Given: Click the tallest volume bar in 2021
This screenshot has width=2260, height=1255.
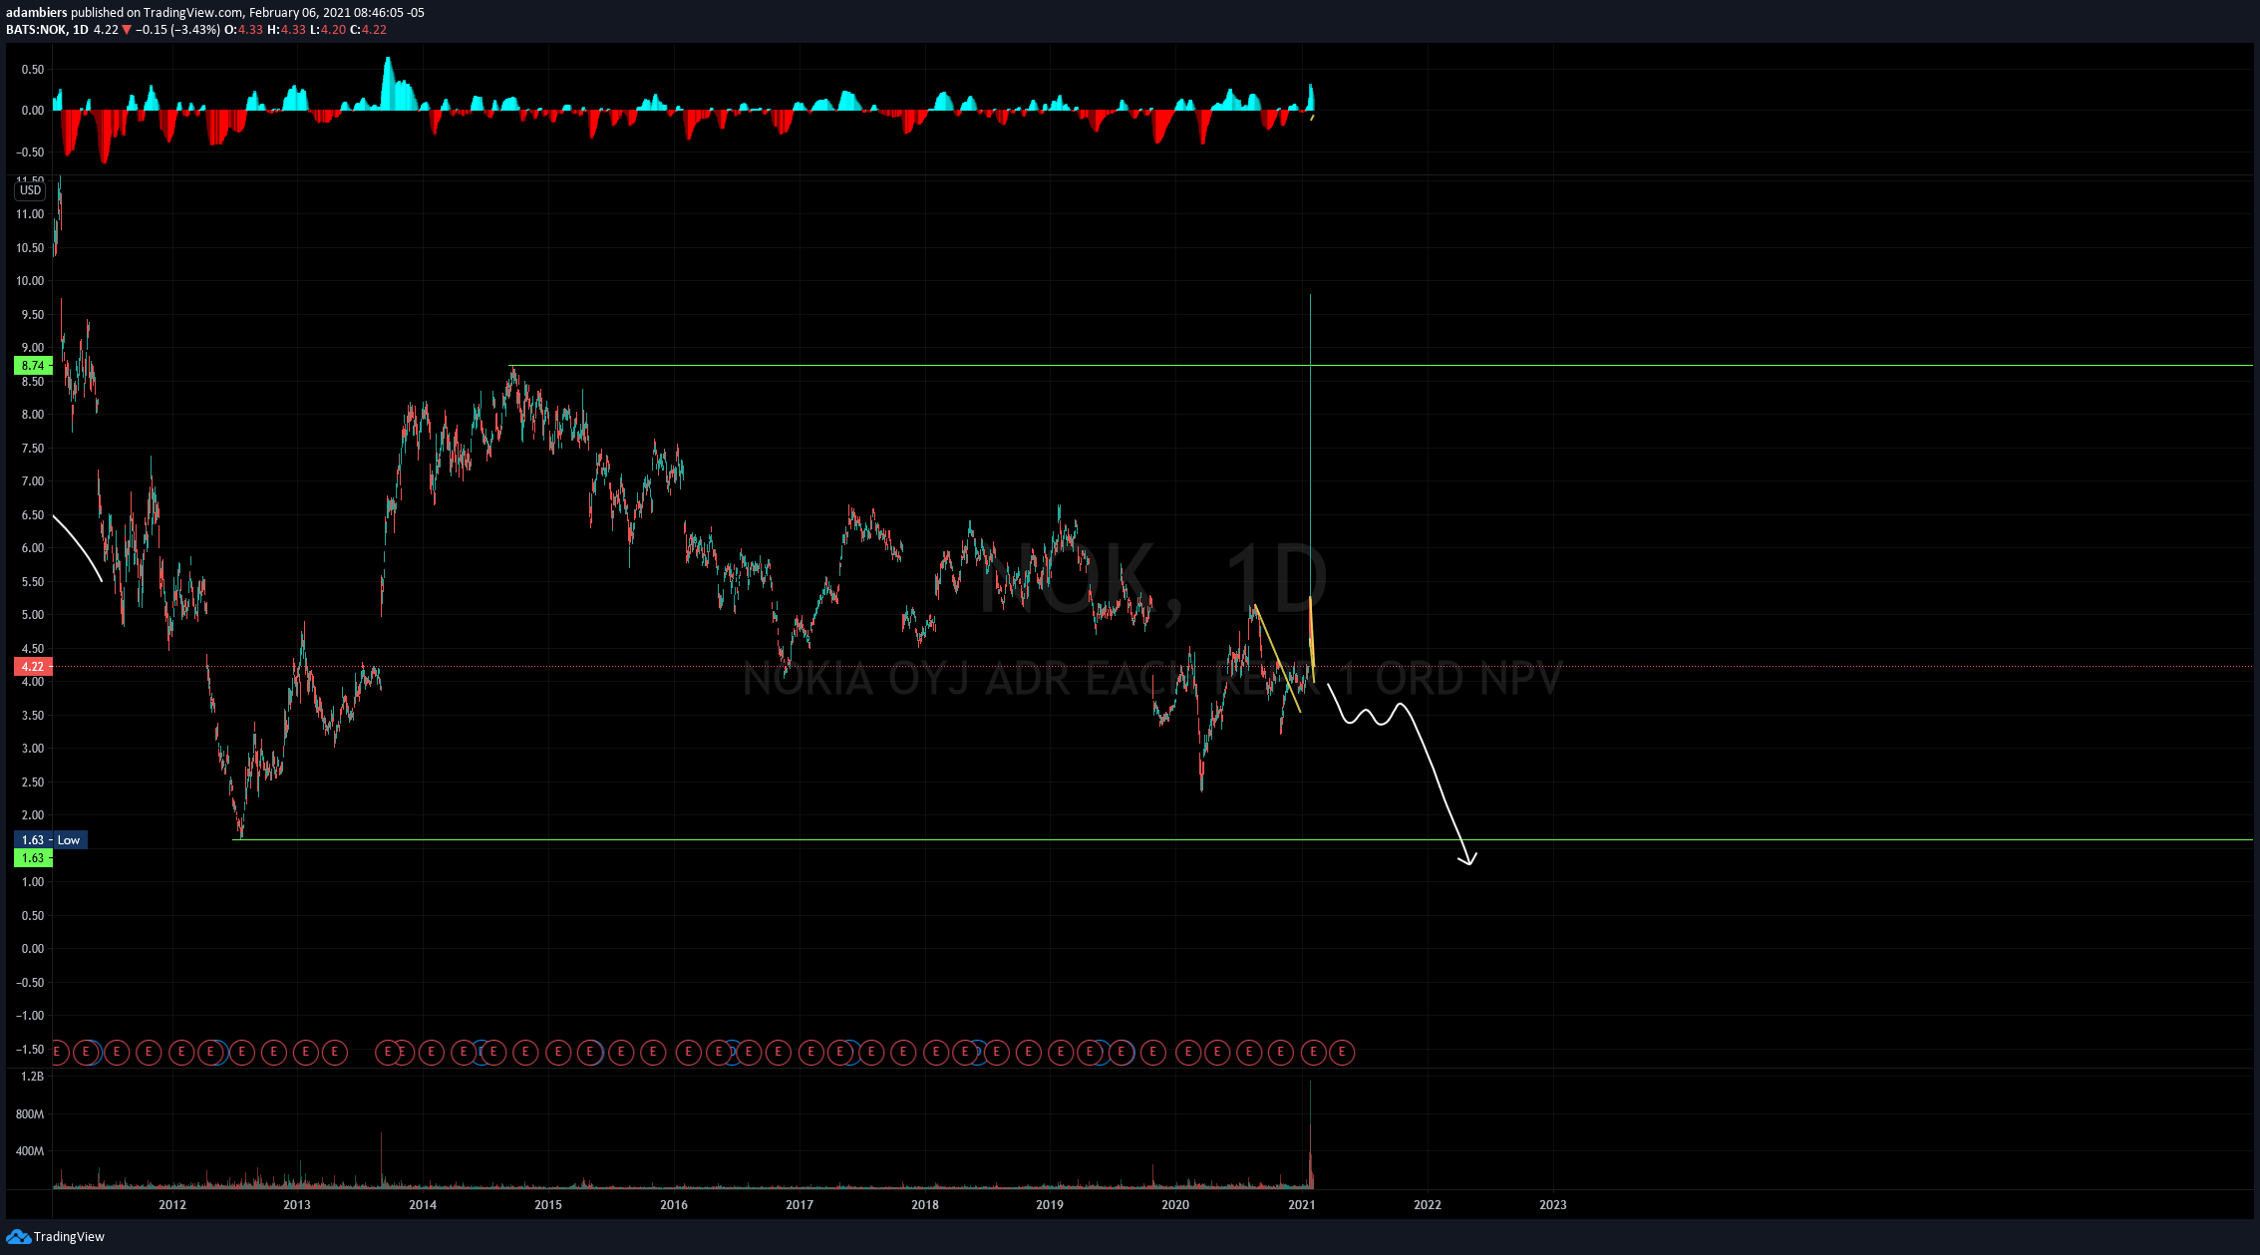Looking at the screenshot, I should 1310,1134.
